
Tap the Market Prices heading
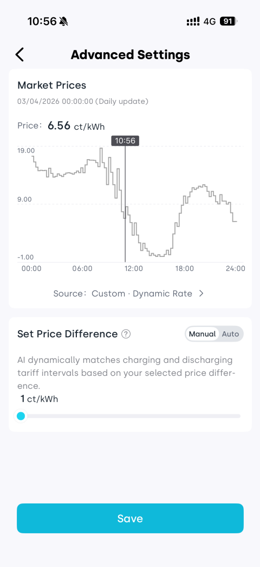tap(52, 85)
